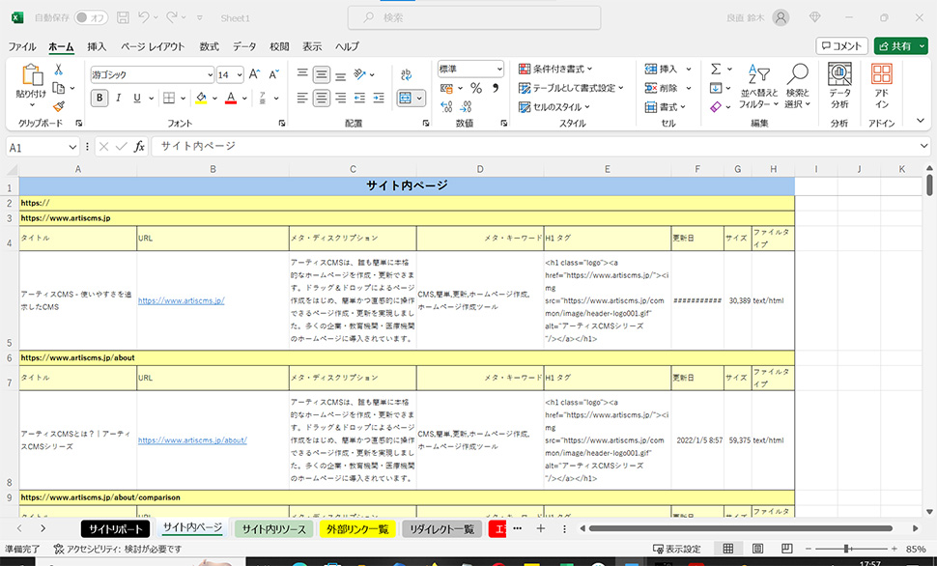Click the AutoSum sigma icon
The image size is (937, 566).
715,70
